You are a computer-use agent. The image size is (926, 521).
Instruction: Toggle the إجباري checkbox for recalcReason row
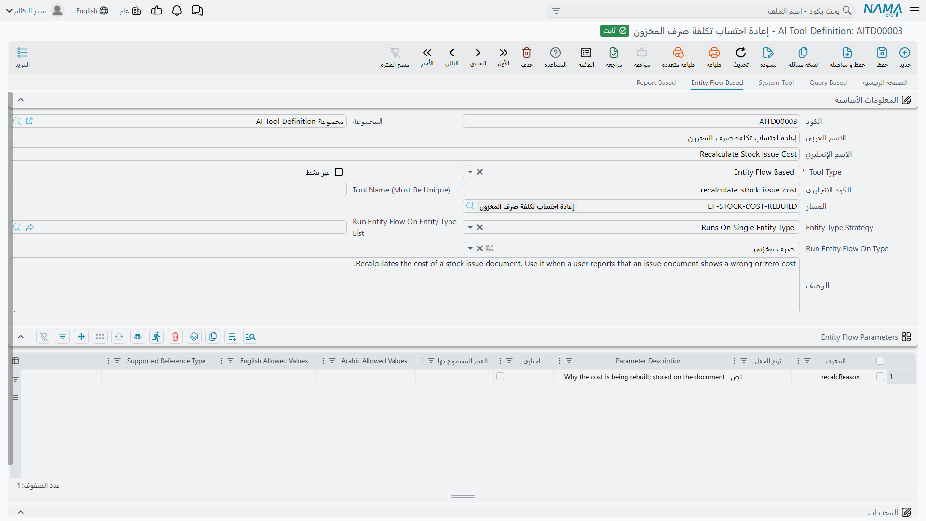tap(500, 376)
